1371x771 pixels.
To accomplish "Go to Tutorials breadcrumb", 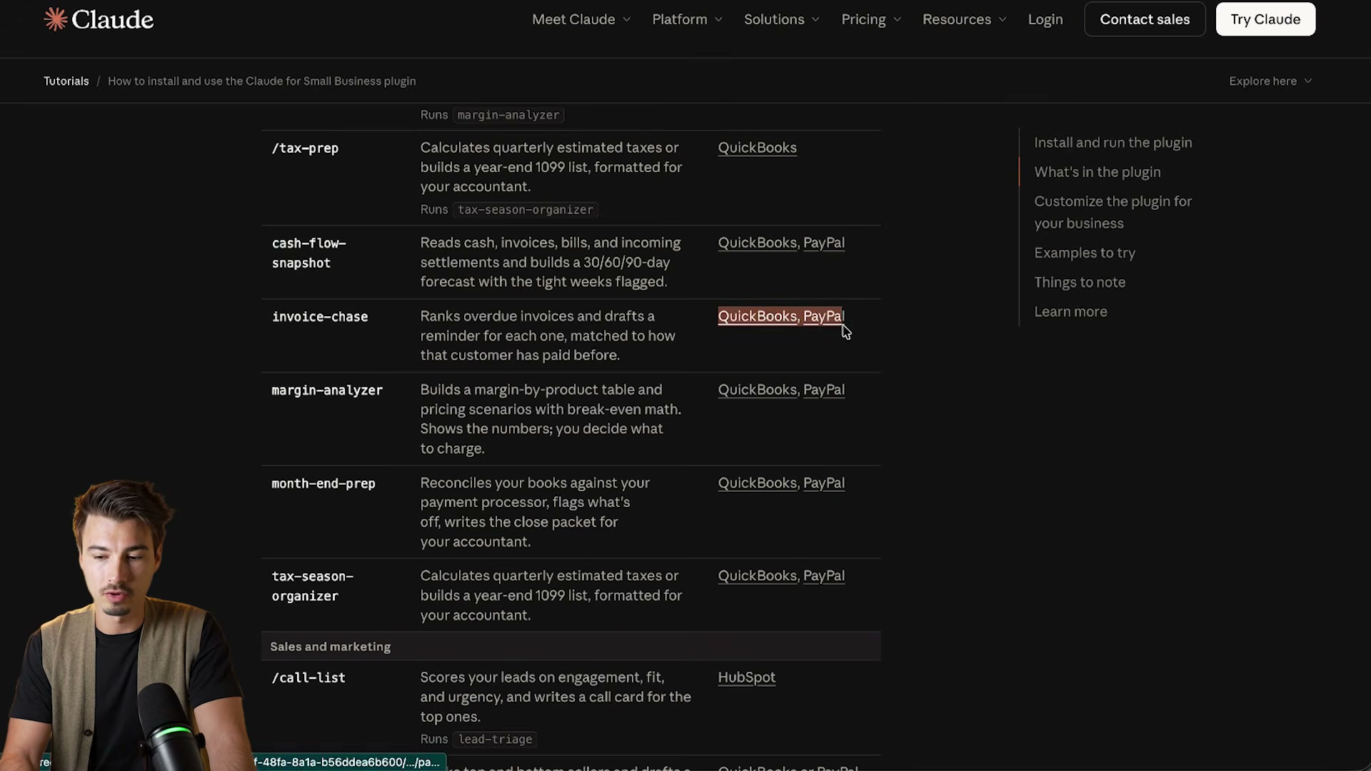I will pos(66,81).
